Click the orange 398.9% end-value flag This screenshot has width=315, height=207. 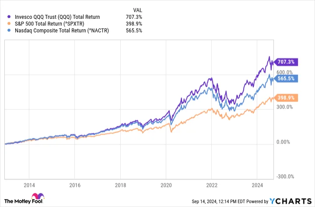286,98
